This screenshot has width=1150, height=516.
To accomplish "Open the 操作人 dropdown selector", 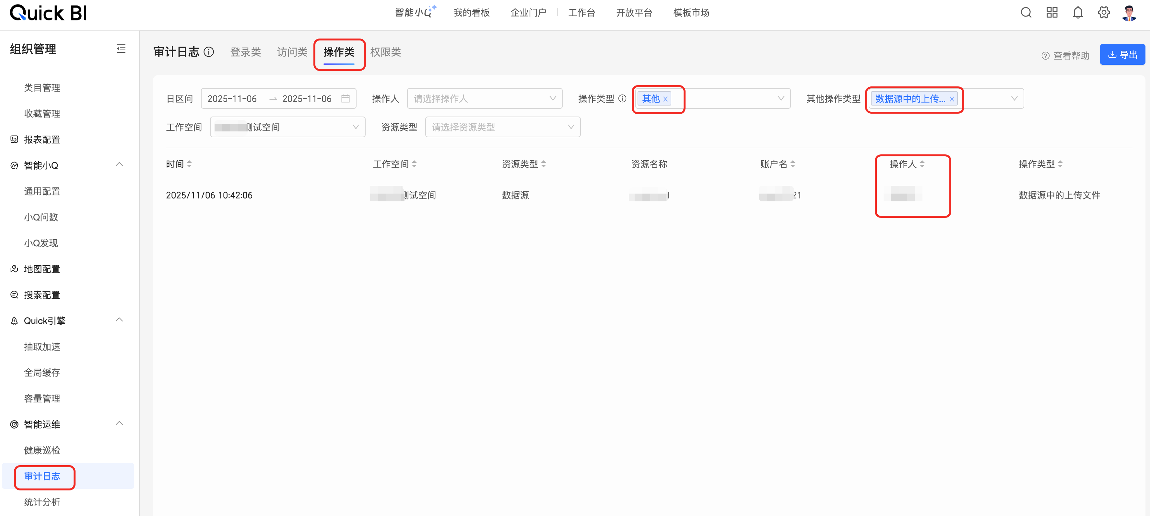I will pos(484,98).
